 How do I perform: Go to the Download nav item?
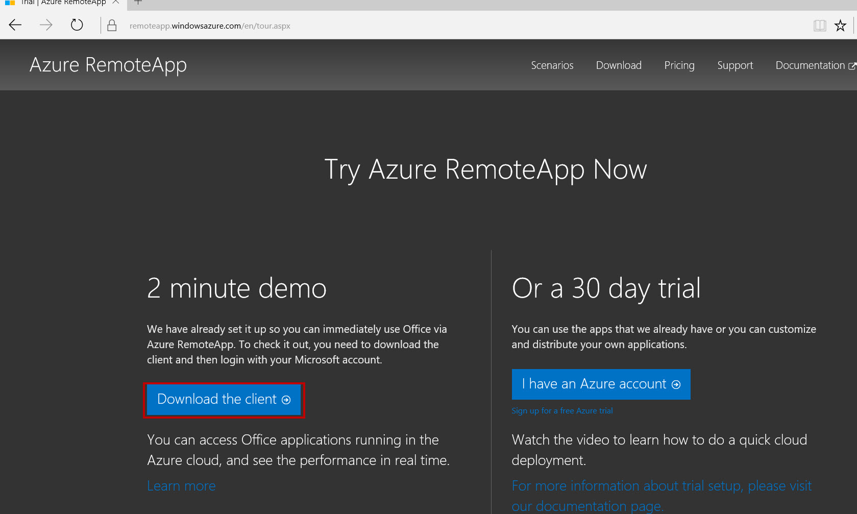point(619,65)
